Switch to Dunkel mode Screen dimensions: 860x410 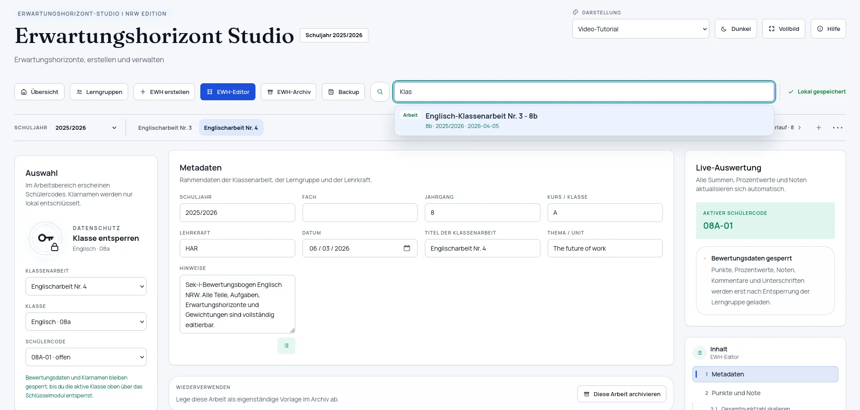736,29
